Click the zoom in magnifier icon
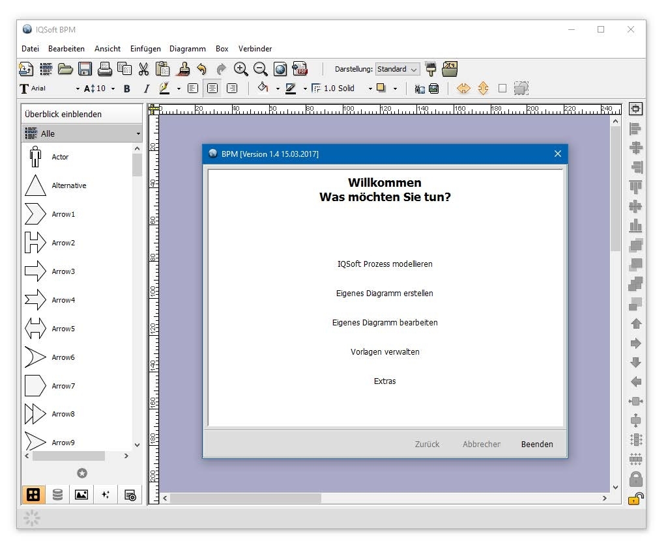 coord(240,69)
